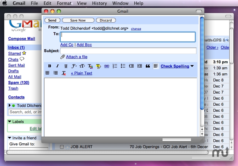
Task: Open the Spam (130) folder
Action: [19, 83]
